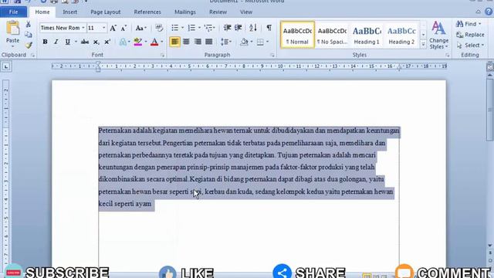Screen dimensions: 494x278
Task: Click the vertical scrollbar thumb
Action: (490, 109)
